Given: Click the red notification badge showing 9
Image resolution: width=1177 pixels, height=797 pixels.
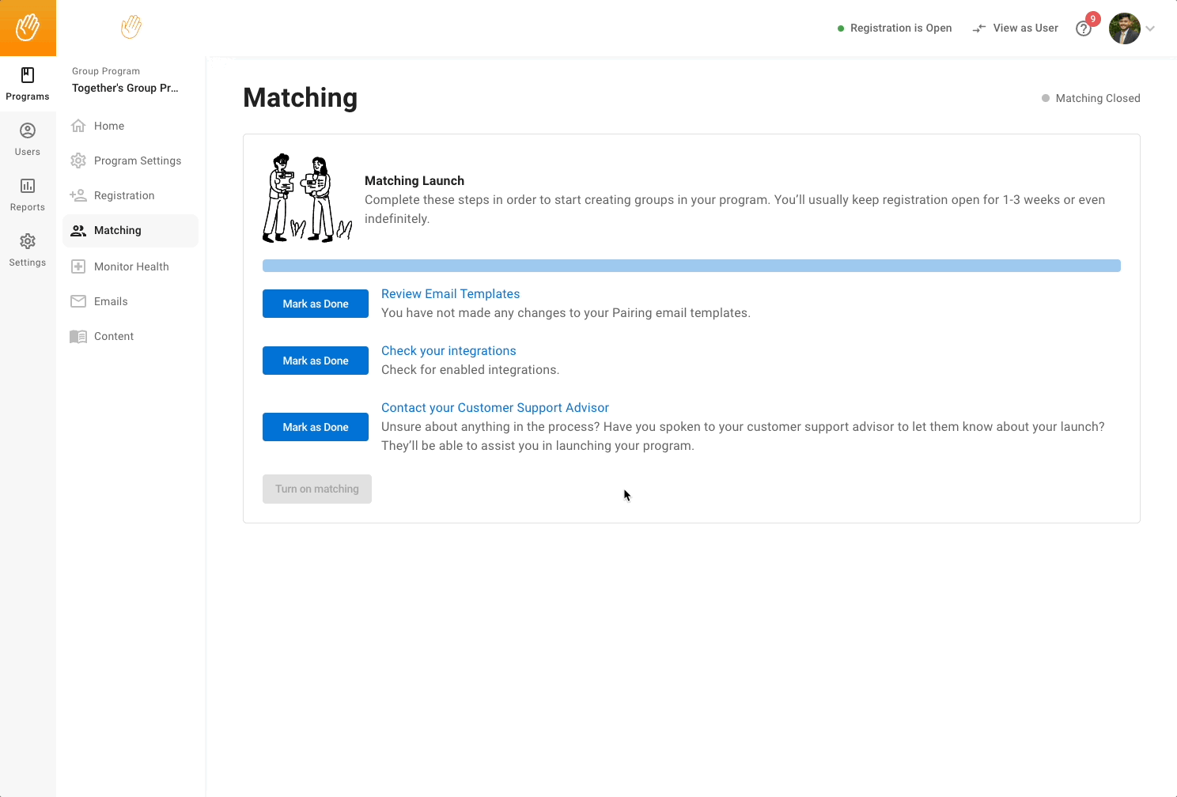Looking at the screenshot, I should [1093, 19].
